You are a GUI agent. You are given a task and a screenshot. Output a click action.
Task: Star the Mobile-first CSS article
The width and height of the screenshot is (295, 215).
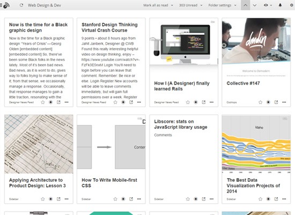coord(115,199)
